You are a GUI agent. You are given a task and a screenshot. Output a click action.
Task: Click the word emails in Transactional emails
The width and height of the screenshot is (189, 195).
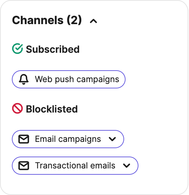pos(103,166)
